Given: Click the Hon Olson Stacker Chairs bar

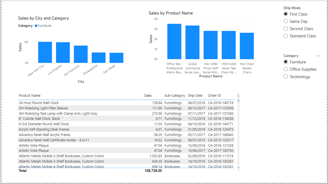Looking at the screenshot, I should tap(247, 46).
